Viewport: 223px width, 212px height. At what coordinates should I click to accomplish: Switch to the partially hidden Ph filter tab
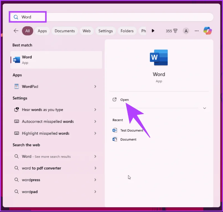coord(142,31)
